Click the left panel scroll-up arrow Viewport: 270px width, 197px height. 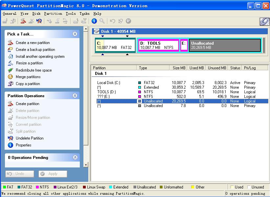point(86,29)
